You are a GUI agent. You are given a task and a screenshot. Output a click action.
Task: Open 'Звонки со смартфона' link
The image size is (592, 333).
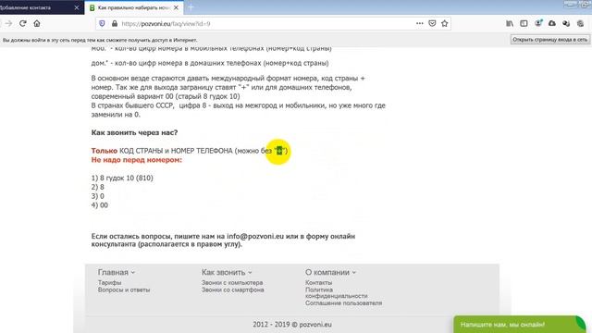232,290
